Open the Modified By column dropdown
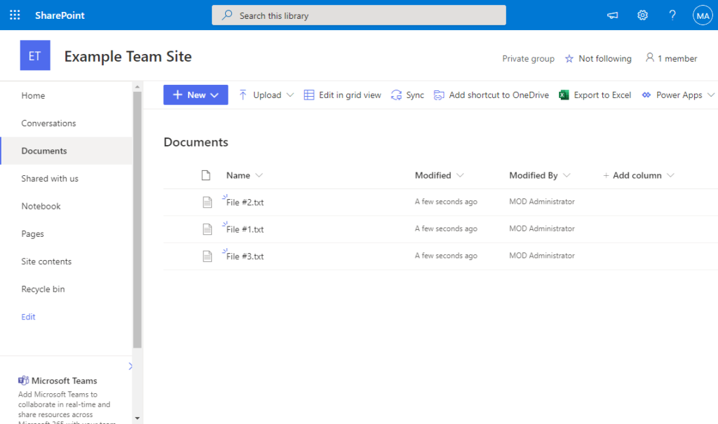Image resolution: width=718 pixels, height=424 pixels. (567, 175)
